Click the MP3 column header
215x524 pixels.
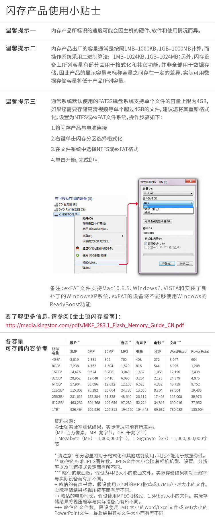tap(125, 352)
